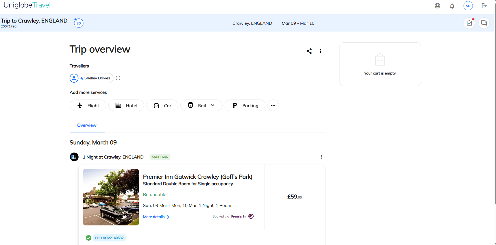Click the Shelley Davies traveller chip
496x245 pixels.
click(x=91, y=78)
